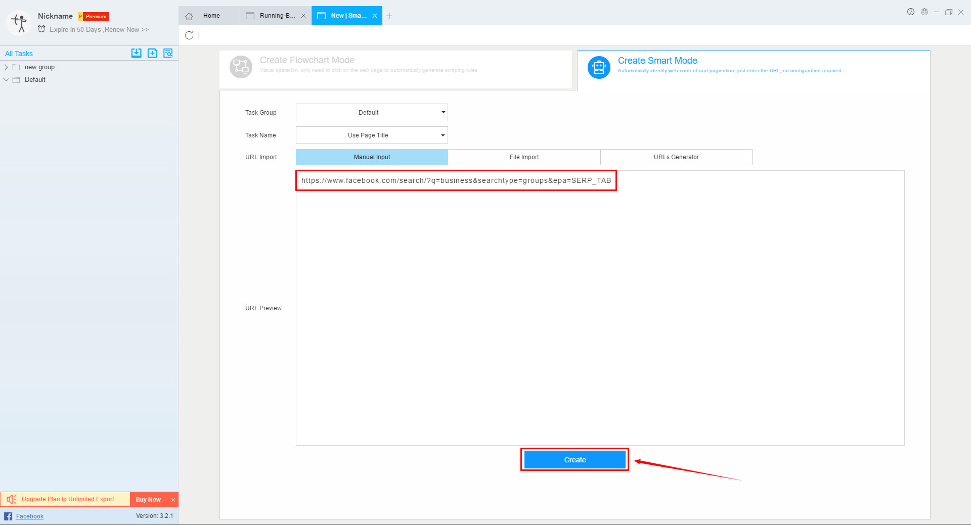The height and width of the screenshot is (525, 971).
Task: Click the new task group plus icon
Action: coord(152,53)
